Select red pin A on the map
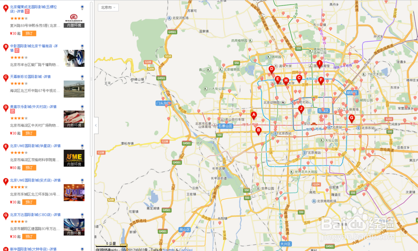The image size is (418, 251). tap(254, 115)
